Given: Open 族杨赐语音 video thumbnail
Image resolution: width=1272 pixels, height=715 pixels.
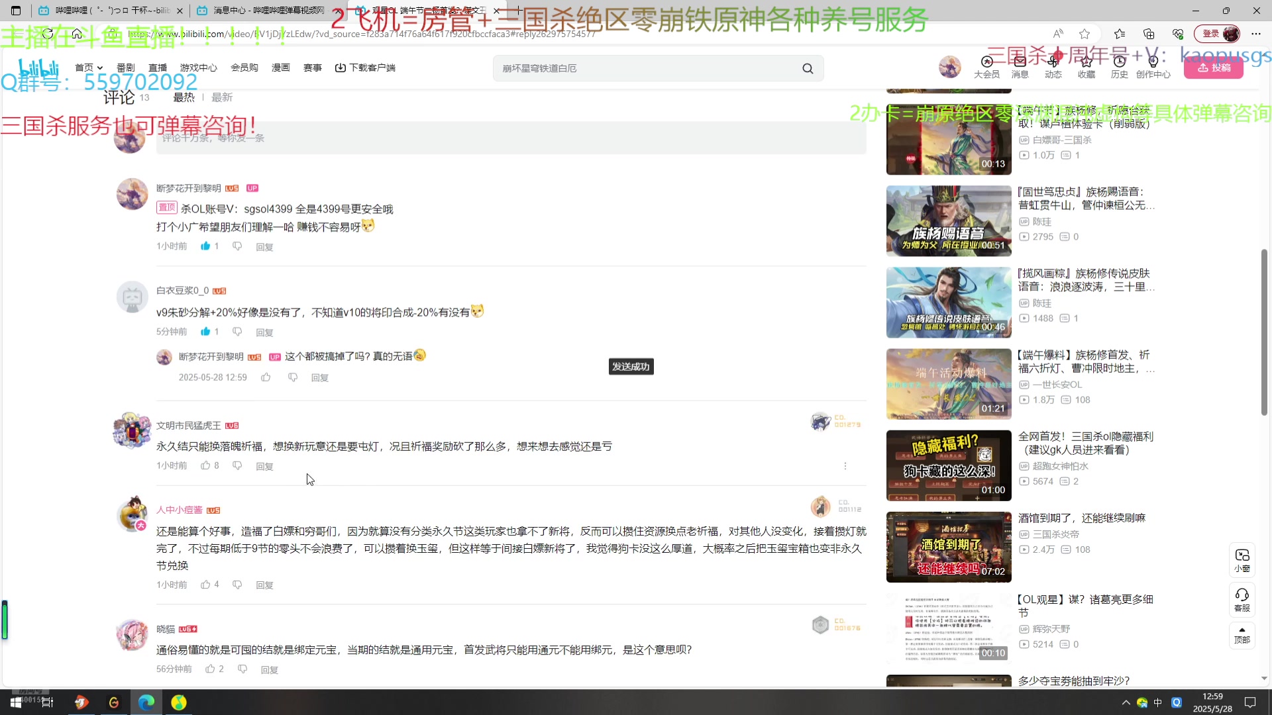Looking at the screenshot, I should 949,221.
